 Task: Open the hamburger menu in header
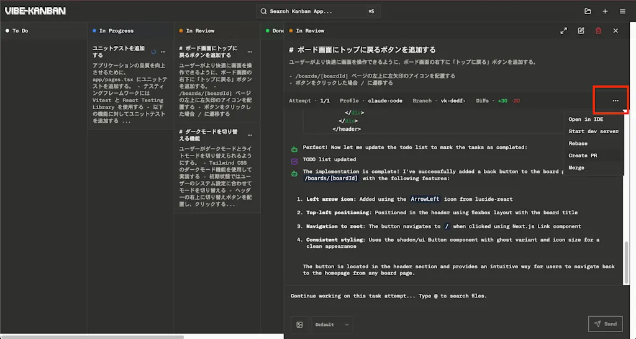point(622,11)
